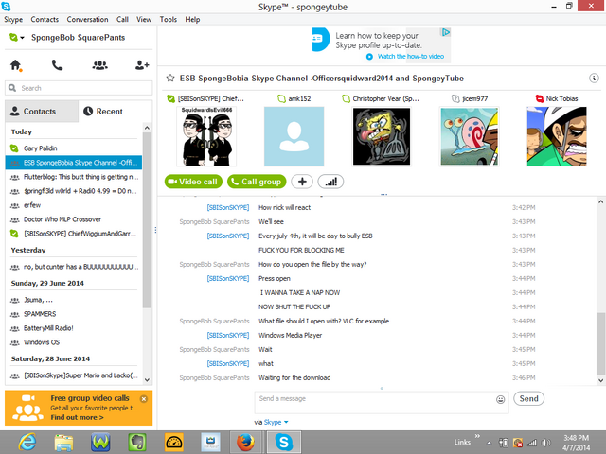
Task: Open the Tools menu
Action: 169,19
